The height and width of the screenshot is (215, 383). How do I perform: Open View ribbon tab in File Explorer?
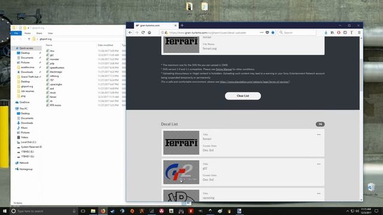pyautogui.click(x=50, y=33)
